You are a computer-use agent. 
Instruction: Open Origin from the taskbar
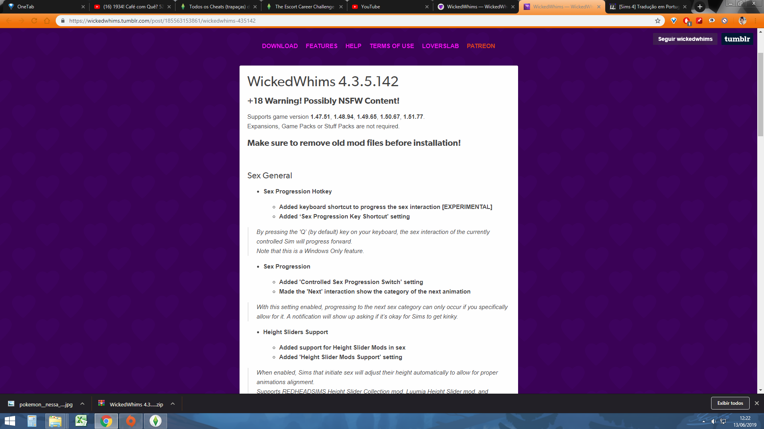(131, 421)
